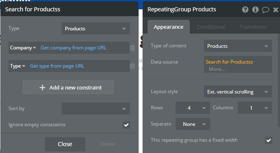
Task: Open Search for Productss data source expression
Action: (229, 62)
